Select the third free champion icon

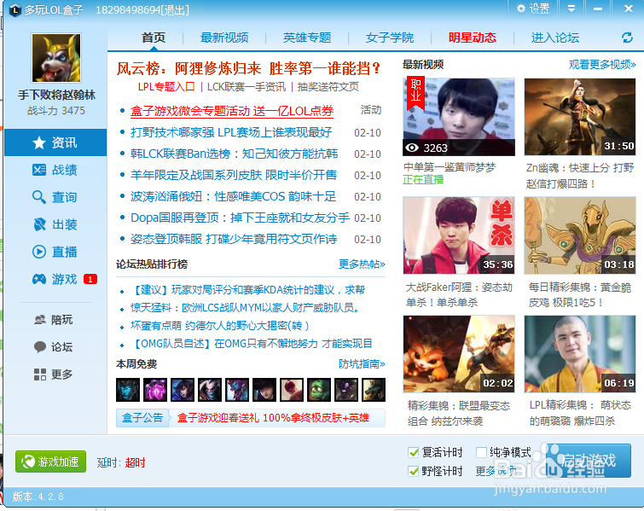pos(183,390)
